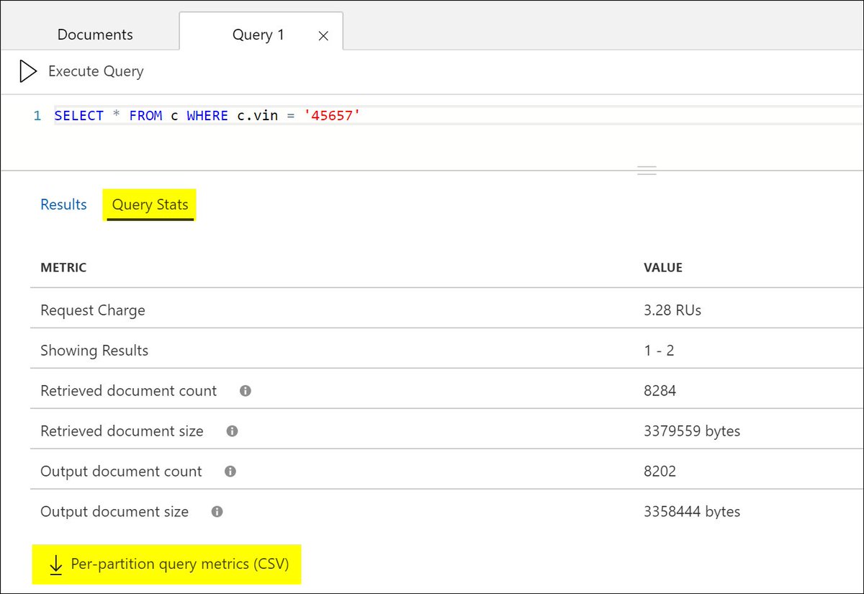Click the 3379559 bytes value
This screenshot has width=864, height=594.
coord(692,431)
